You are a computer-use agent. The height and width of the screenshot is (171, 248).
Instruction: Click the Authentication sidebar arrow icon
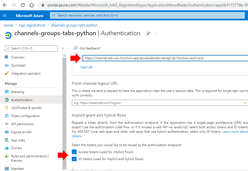pos(7,100)
